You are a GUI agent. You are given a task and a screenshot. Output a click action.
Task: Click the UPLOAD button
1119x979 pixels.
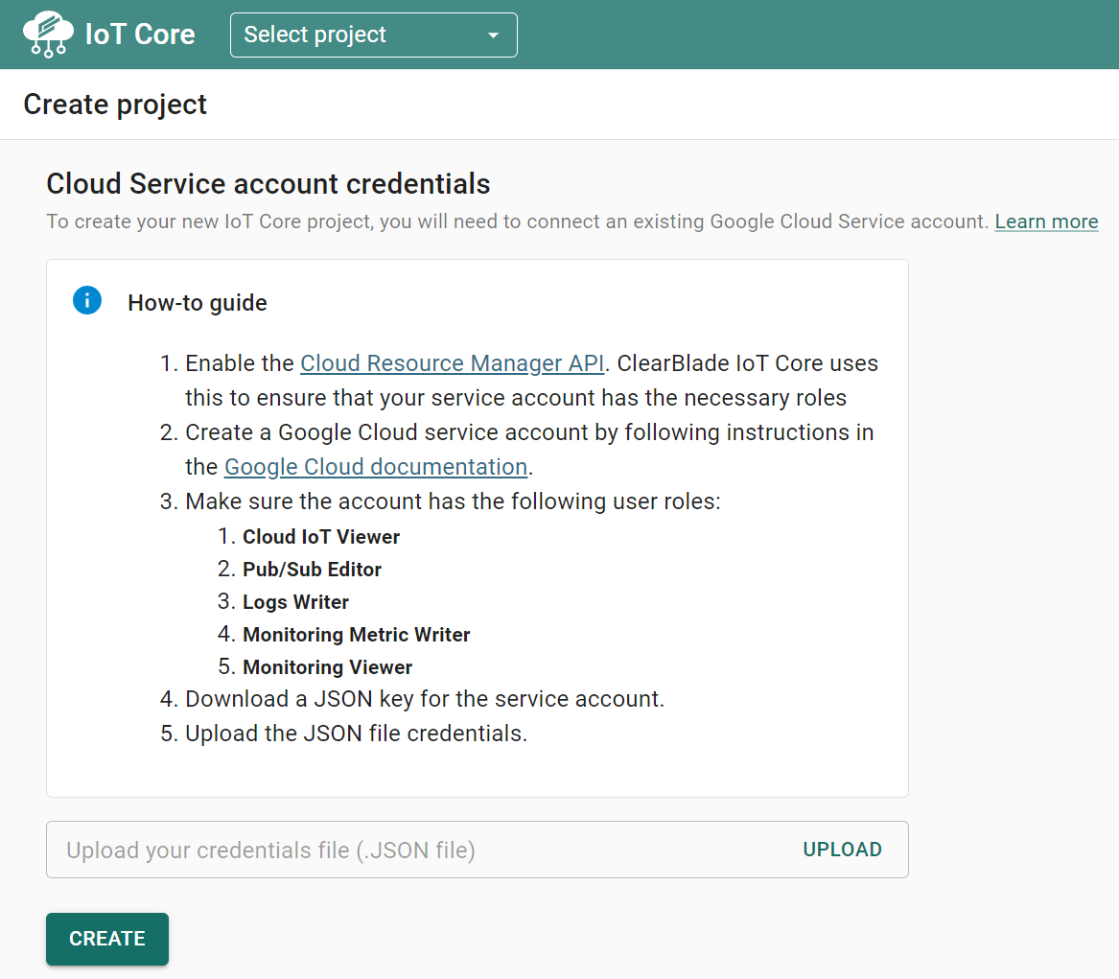click(x=842, y=850)
